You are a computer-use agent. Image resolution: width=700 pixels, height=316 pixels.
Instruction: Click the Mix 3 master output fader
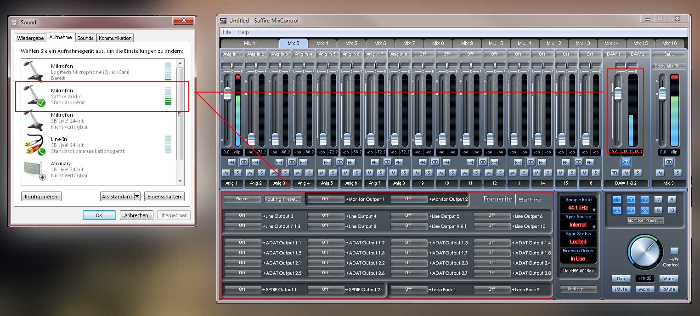coord(662,93)
